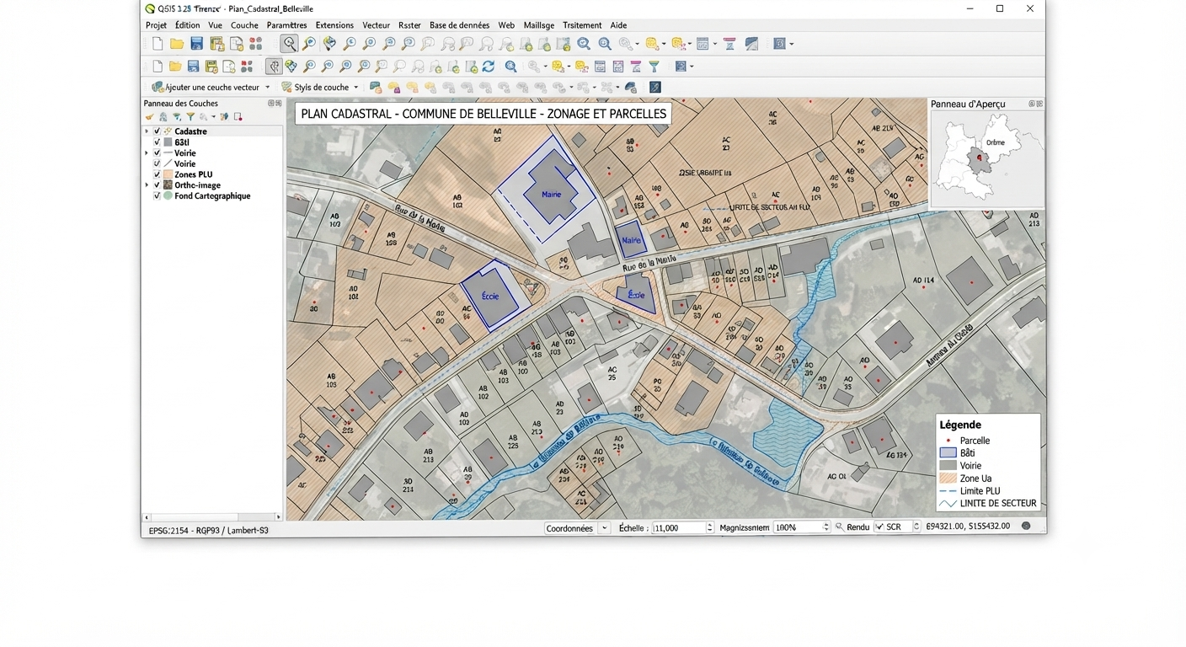Add a group in Panneau des Couches toolbar
The height and width of the screenshot is (647, 1186).
tap(163, 117)
